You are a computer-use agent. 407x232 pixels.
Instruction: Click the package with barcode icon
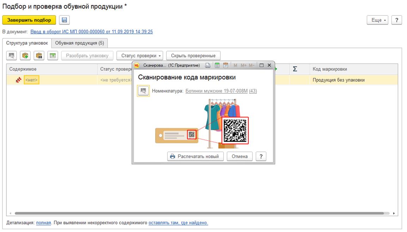pos(39,56)
